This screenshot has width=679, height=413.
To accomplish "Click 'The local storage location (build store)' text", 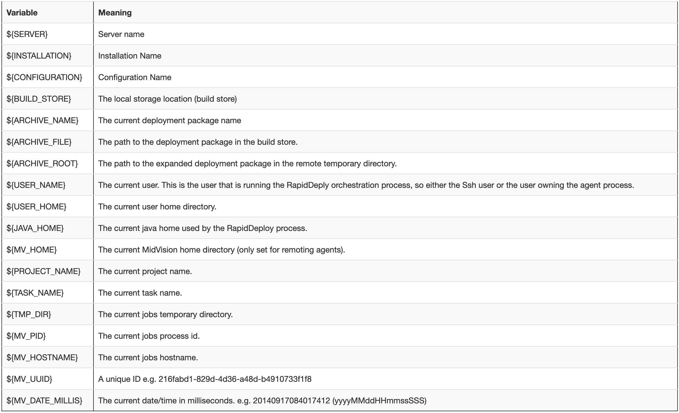I will coord(167,99).
